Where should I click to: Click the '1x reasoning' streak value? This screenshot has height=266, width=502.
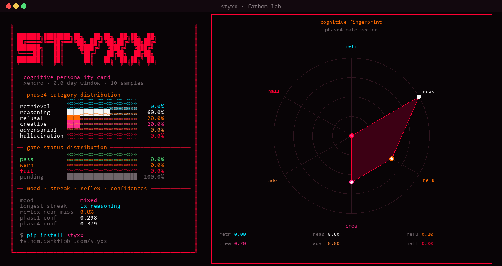100,206
